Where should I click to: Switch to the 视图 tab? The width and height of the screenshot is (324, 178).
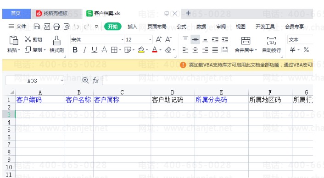(240, 27)
